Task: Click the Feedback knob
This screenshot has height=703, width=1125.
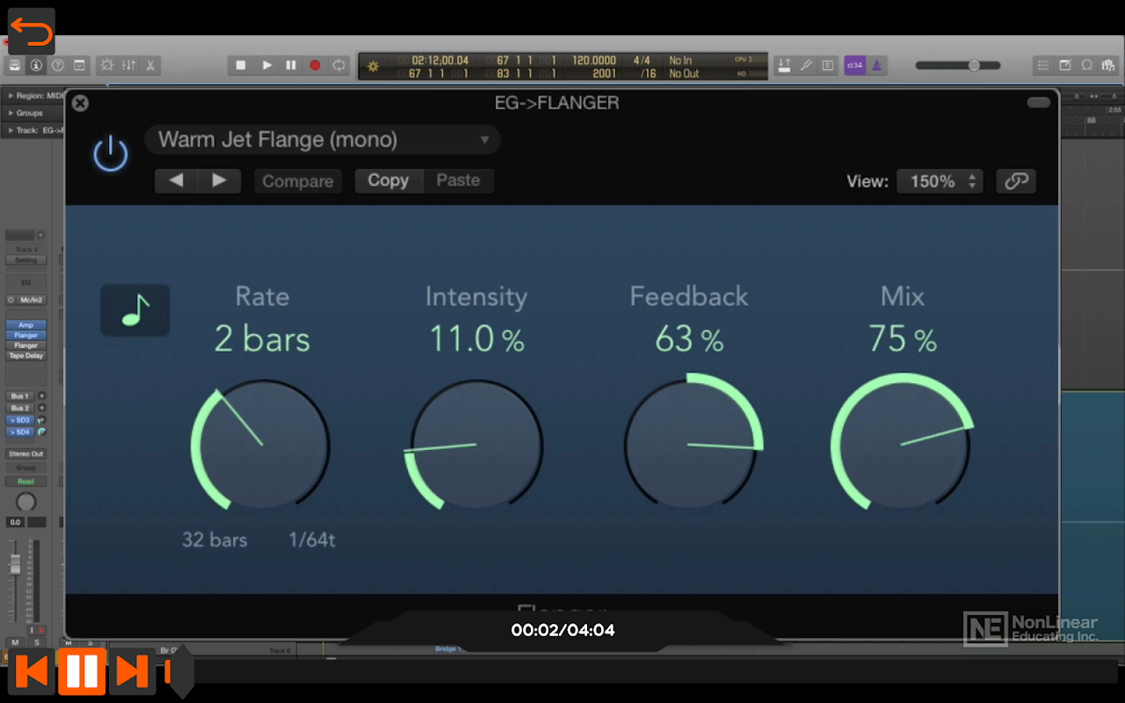Action: [690, 445]
